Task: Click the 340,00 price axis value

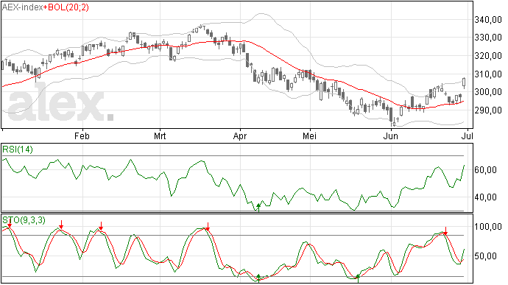Action: (488, 20)
